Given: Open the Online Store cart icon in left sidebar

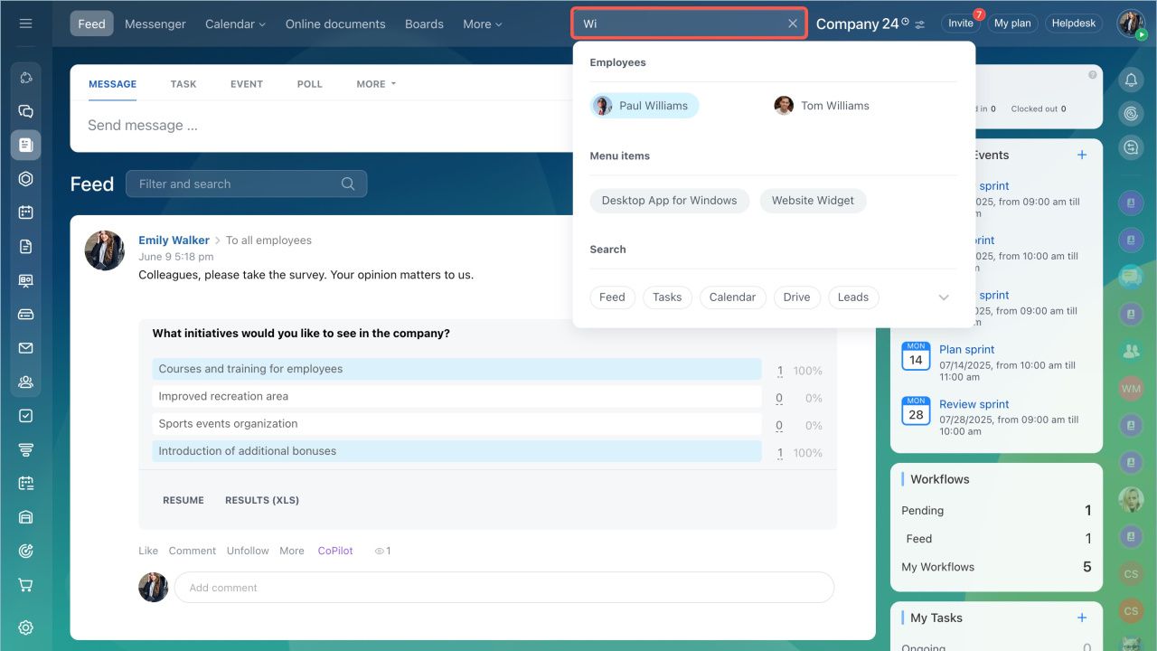Looking at the screenshot, I should [25, 585].
